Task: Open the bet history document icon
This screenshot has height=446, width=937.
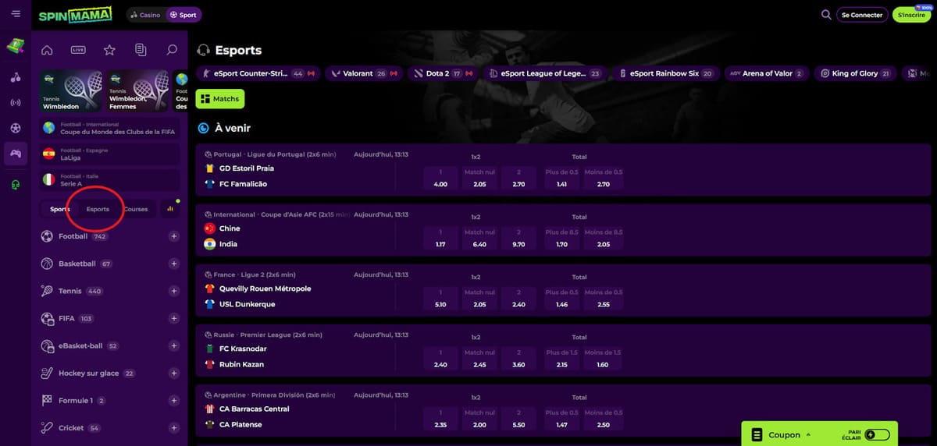Action: 141,50
